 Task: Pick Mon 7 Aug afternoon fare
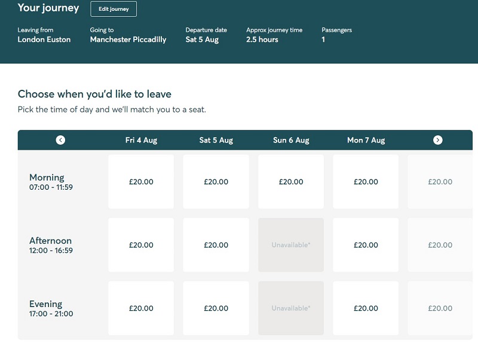point(366,245)
